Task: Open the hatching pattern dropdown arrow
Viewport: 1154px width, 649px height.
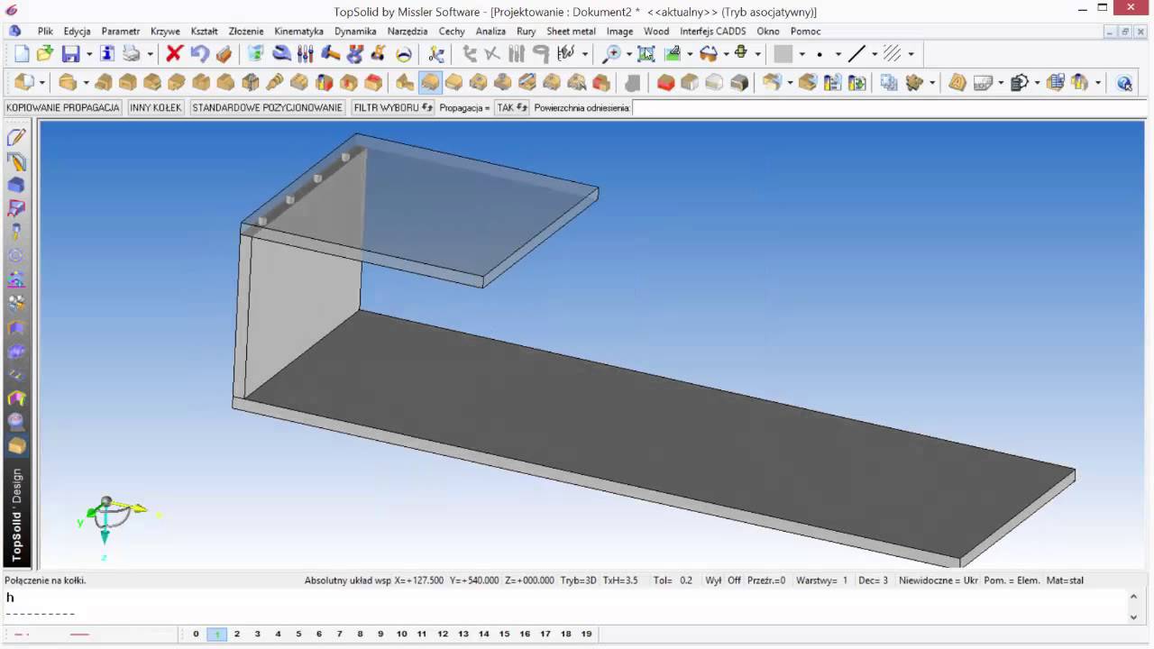Action: point(911,54)
